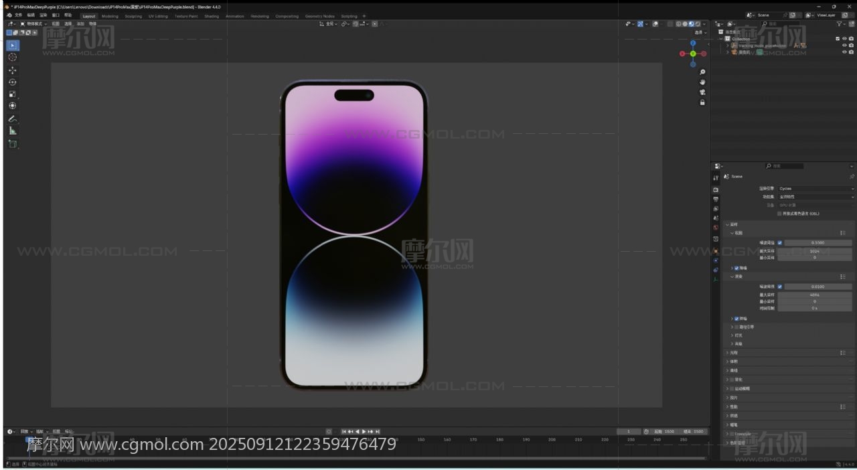857x470 pixels.
Task: Open the outliner filter funnel
Action: point(840,24)
